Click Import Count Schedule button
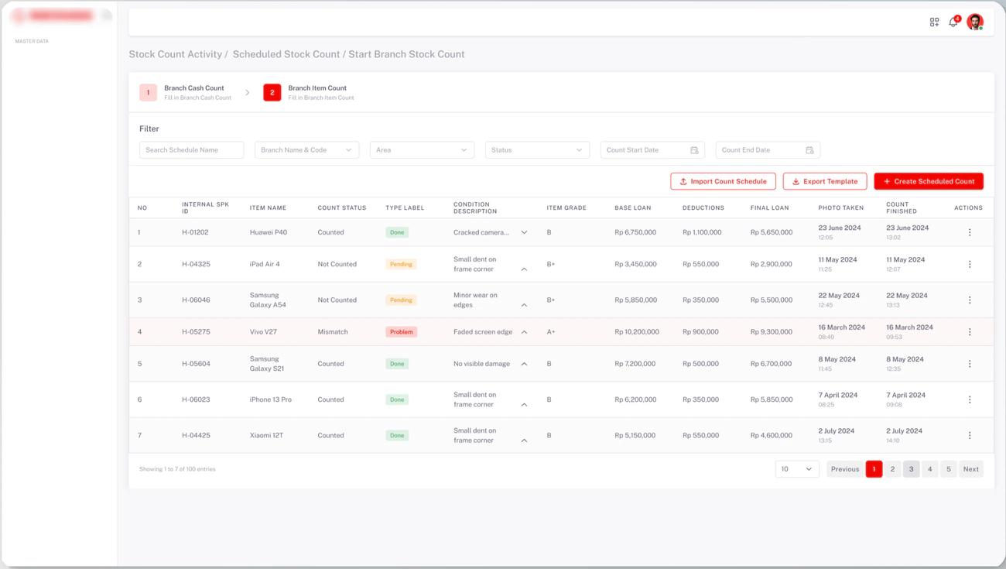The image size is (1006, 569). click(x=723, y=181)
